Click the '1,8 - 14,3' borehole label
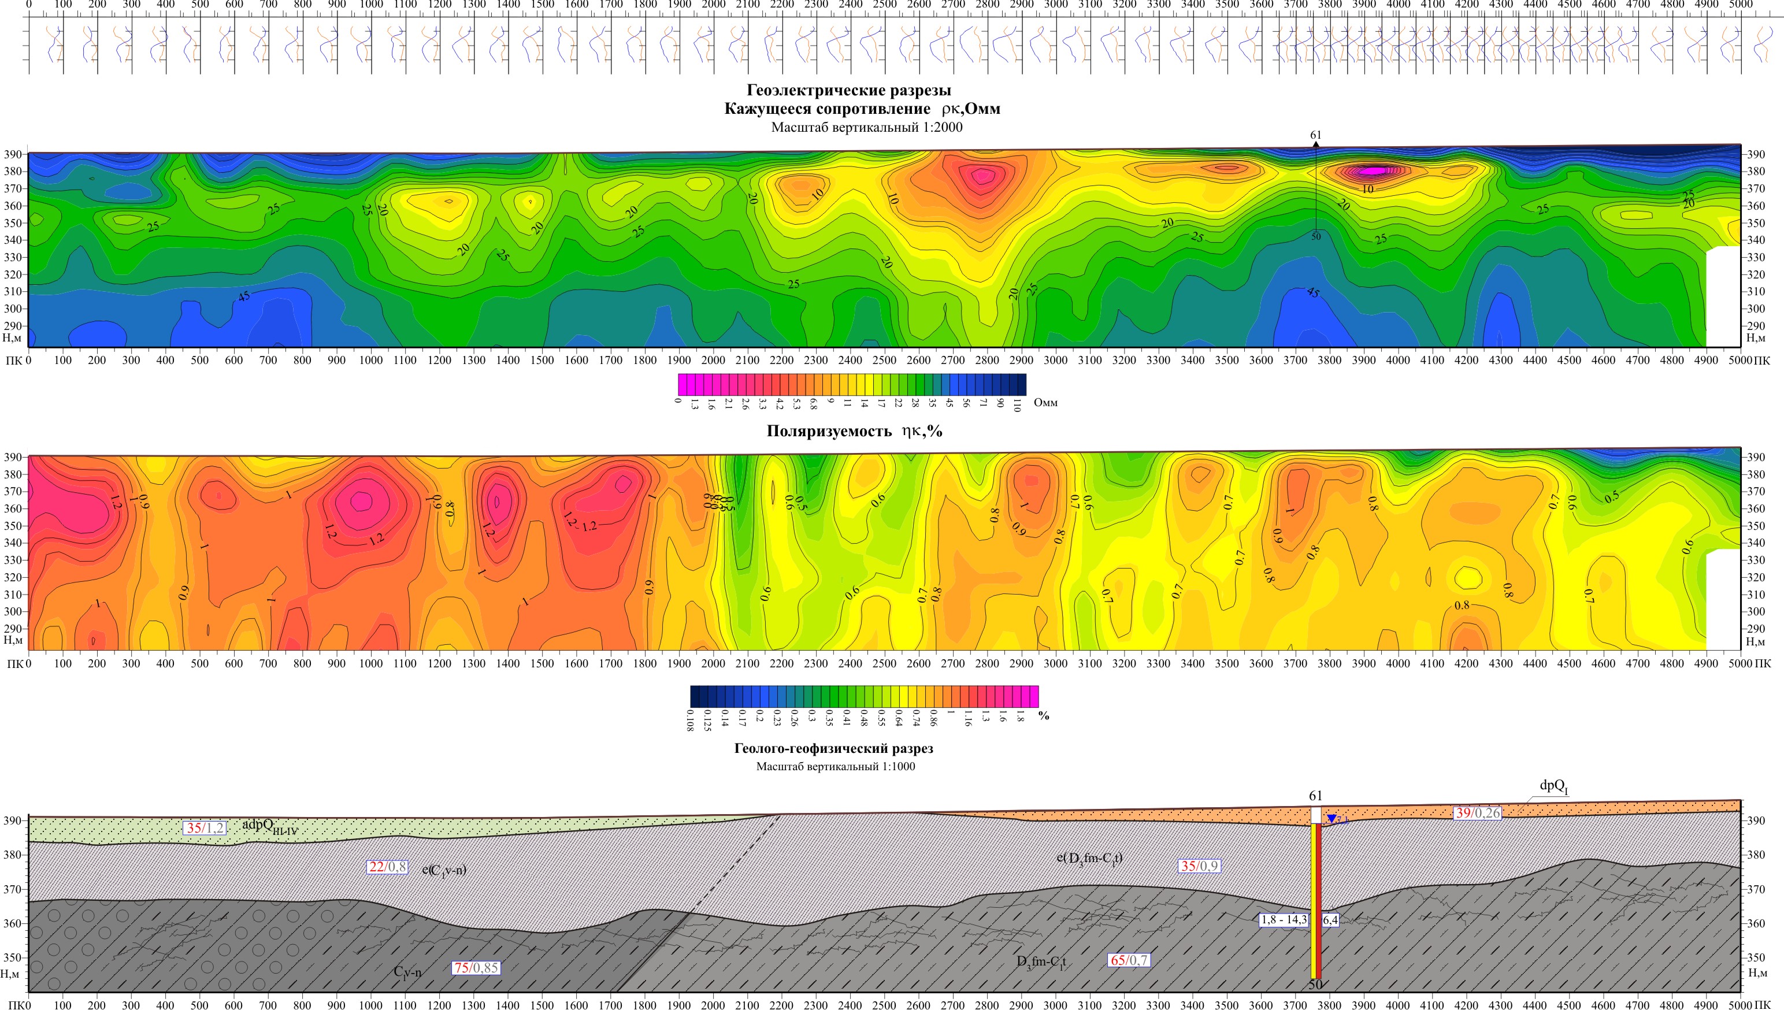This screenshot has height=1010, width=1784. coord(1284,920)
